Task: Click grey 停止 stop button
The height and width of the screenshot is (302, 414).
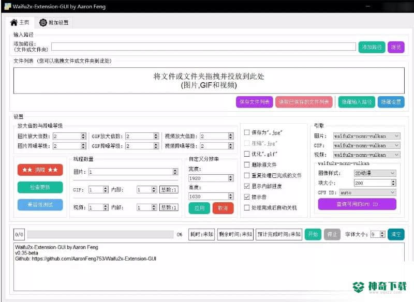Action: pos(332,234)
